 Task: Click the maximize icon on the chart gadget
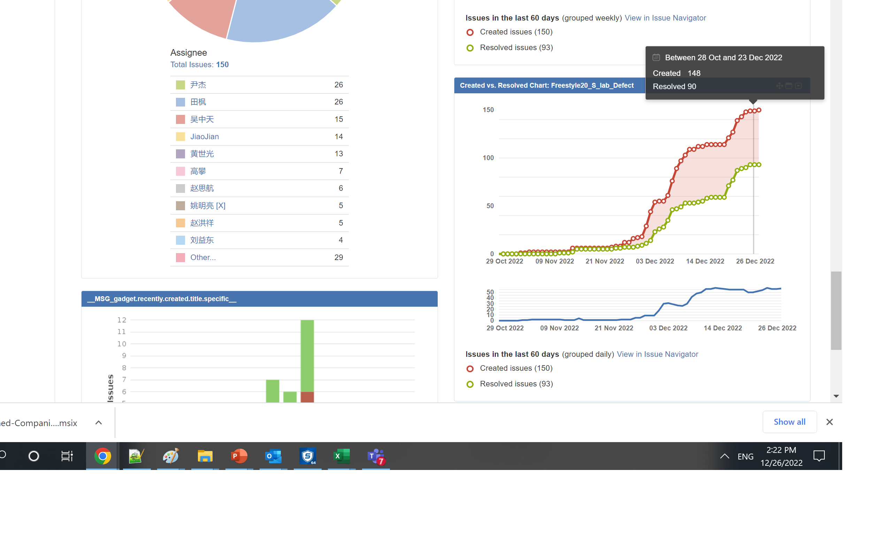point(789,86)
